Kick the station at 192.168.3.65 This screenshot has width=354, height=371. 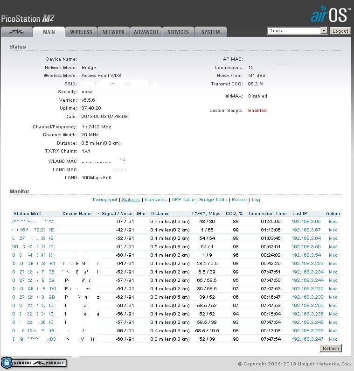(x=333, y=222)
